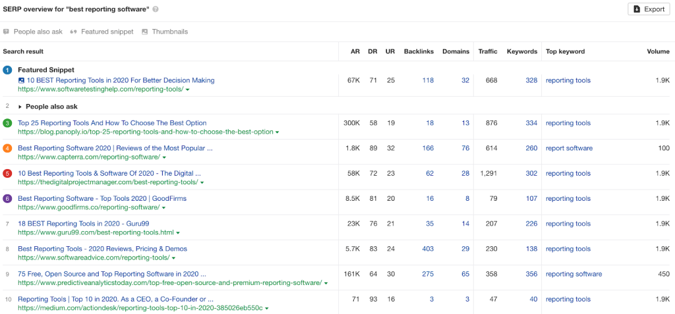Click the orange position 4 badge

[x=7, y=148]
